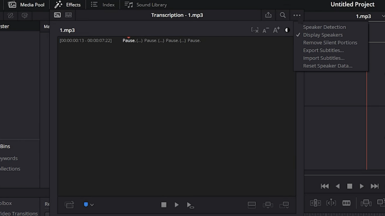The height and width of the screenshot is (216, 385).
Task: Increase transcription font size
Action: pyautogui.click(x=276, y=30)
